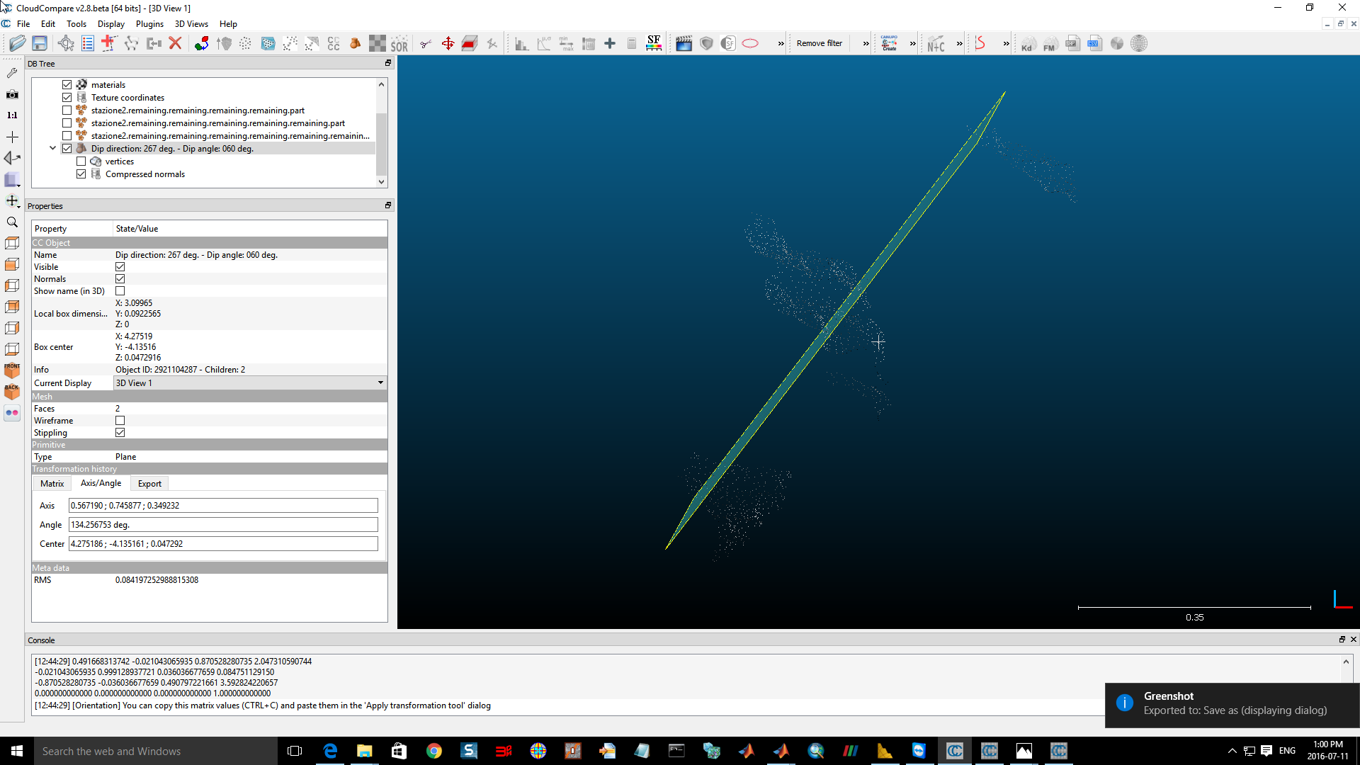Image resolution: width=1360 pixels, height=765 pixels.
Task: Open the translate/rotate tool
Action: [448, 44]
